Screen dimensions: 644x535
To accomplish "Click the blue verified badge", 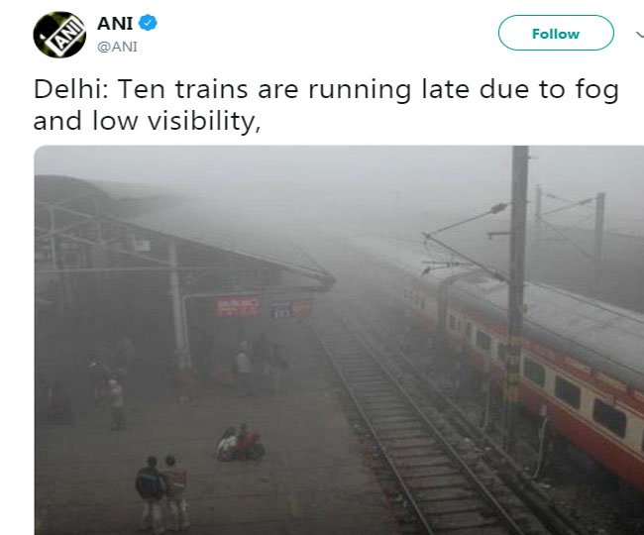I will 148,23.
